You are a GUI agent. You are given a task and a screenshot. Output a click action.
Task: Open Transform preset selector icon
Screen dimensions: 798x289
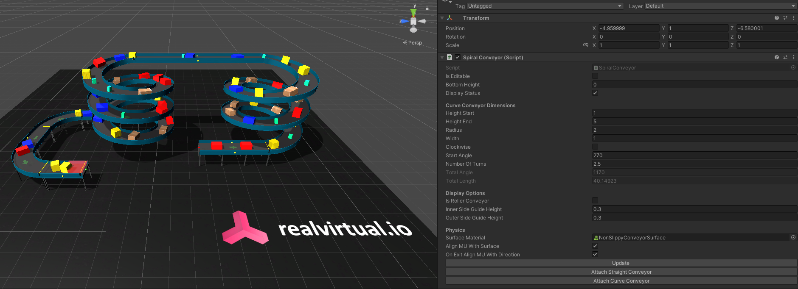785,18
